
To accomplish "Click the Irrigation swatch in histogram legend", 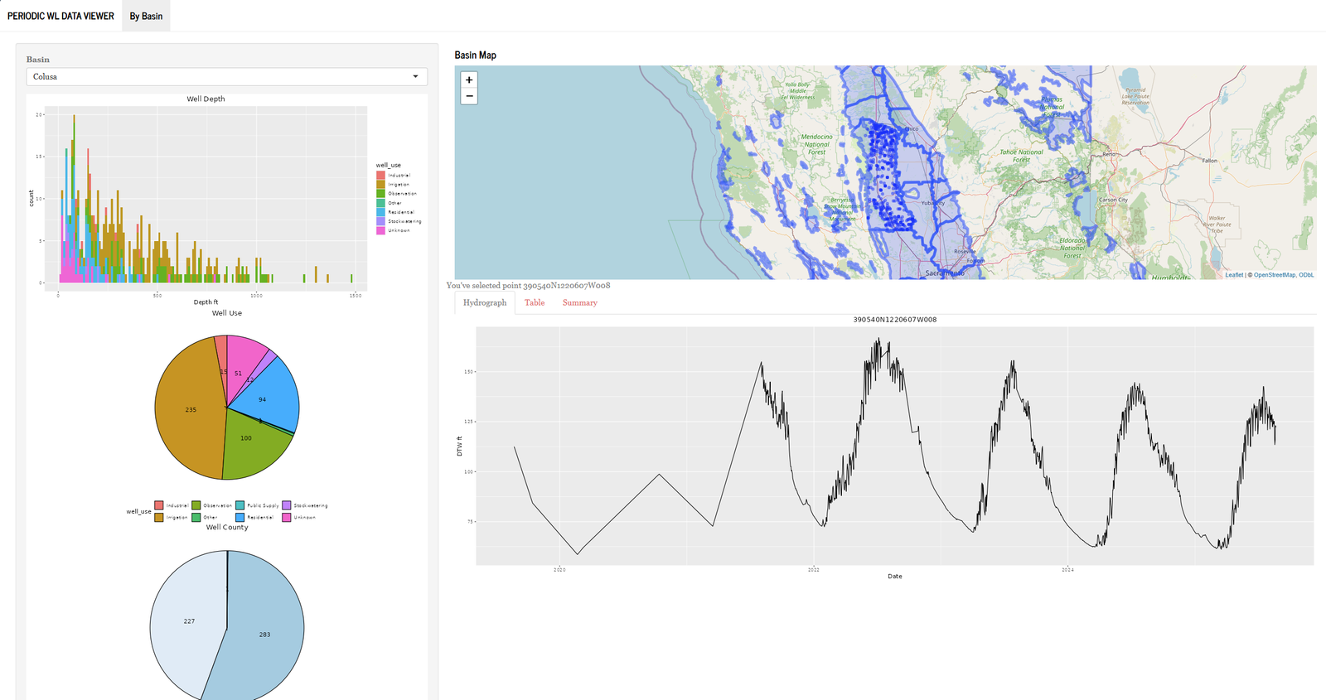I will click(380, 185).
